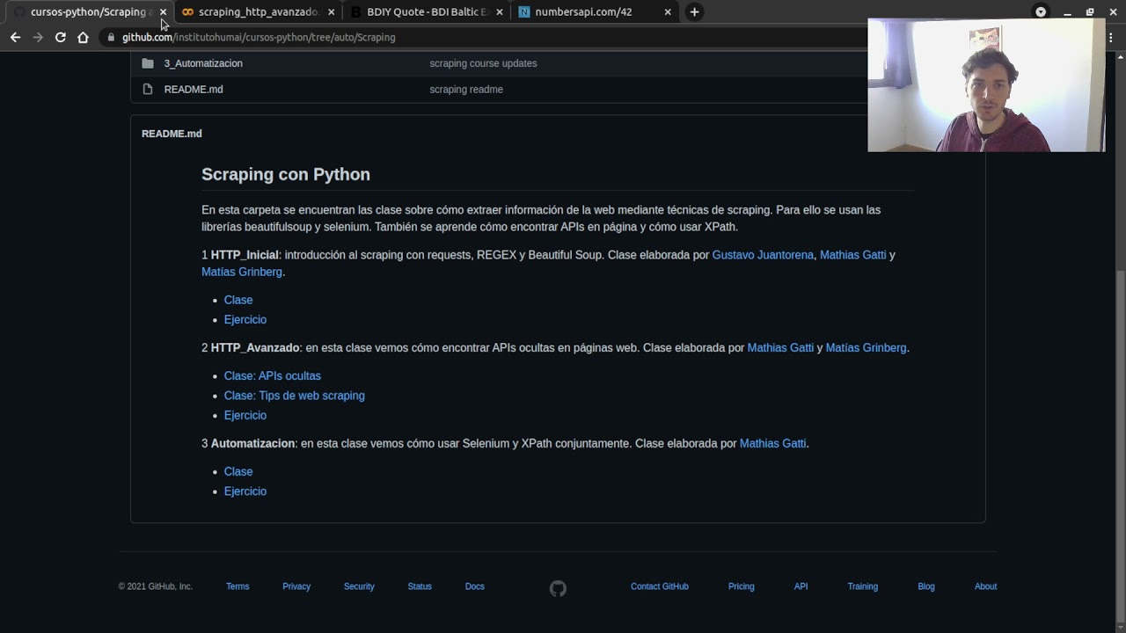Viewport: 1126px width, 633px height.
Task: Click the Blog footer link
Action: click(926, 586)
